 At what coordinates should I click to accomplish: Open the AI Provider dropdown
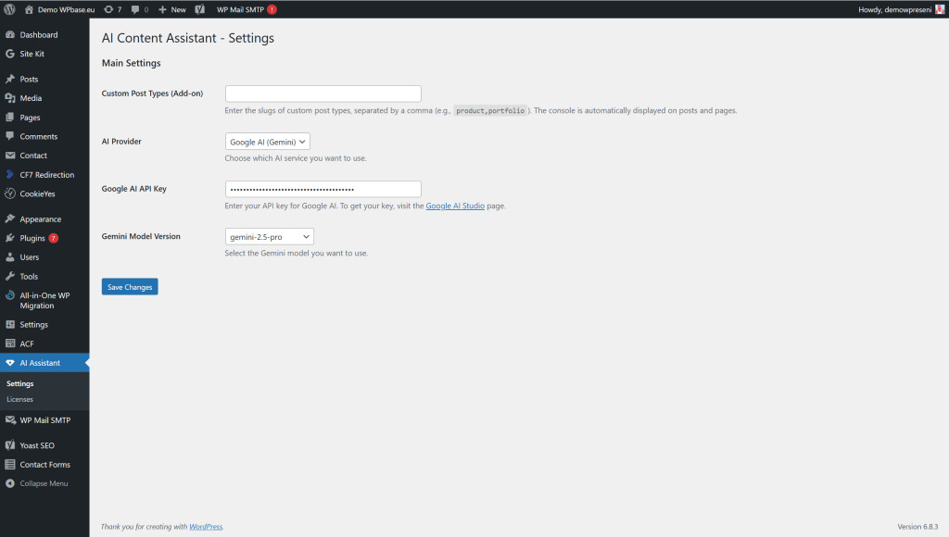pos(268,142)
